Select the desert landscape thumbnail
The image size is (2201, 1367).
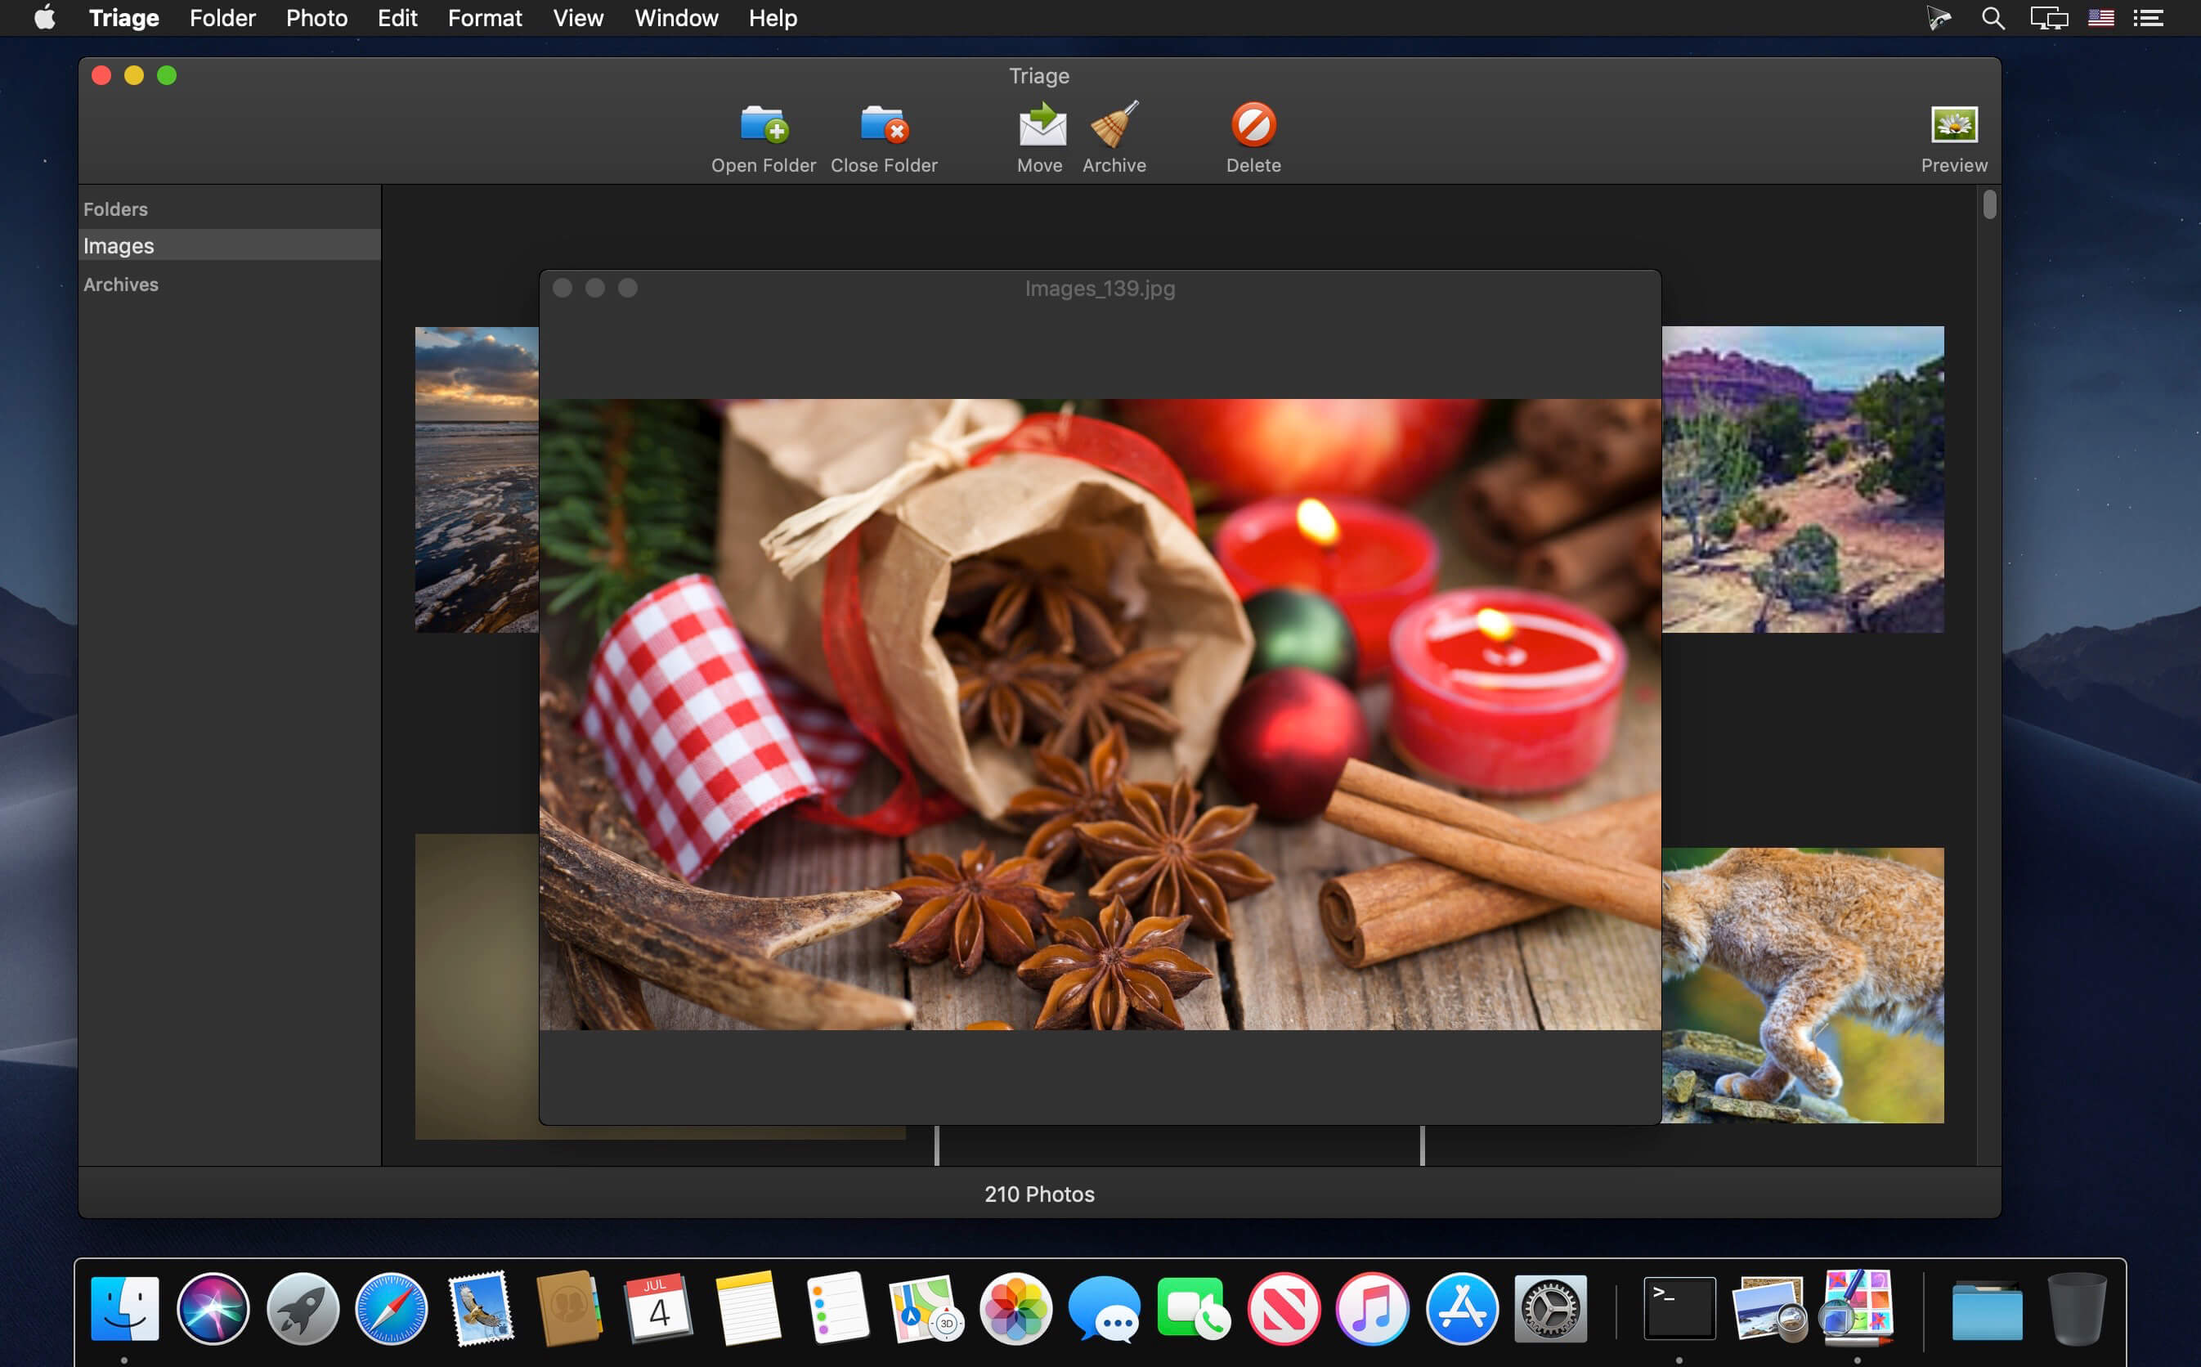pyautogui.click(x=1802, y=479)
